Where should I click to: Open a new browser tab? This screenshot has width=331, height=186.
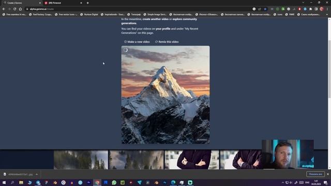pos(87,3)
